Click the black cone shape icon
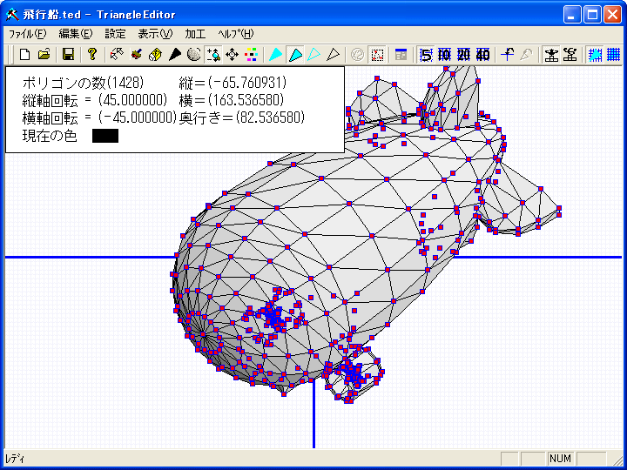Screen dimensions: 627x470 [x=174, y=55]
